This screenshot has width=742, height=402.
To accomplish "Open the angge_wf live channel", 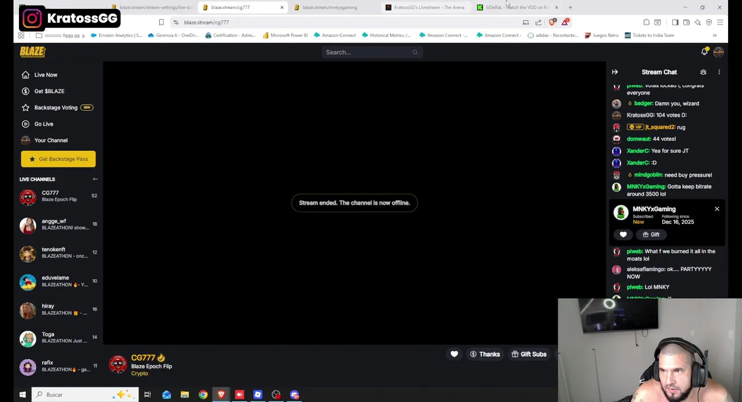I will point(58,224).
